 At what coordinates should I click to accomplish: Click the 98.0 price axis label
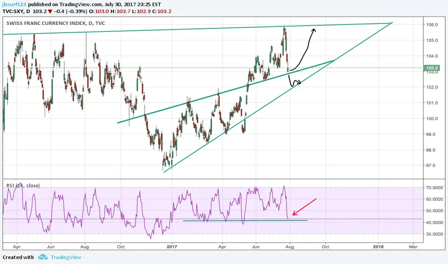point(432,150)
